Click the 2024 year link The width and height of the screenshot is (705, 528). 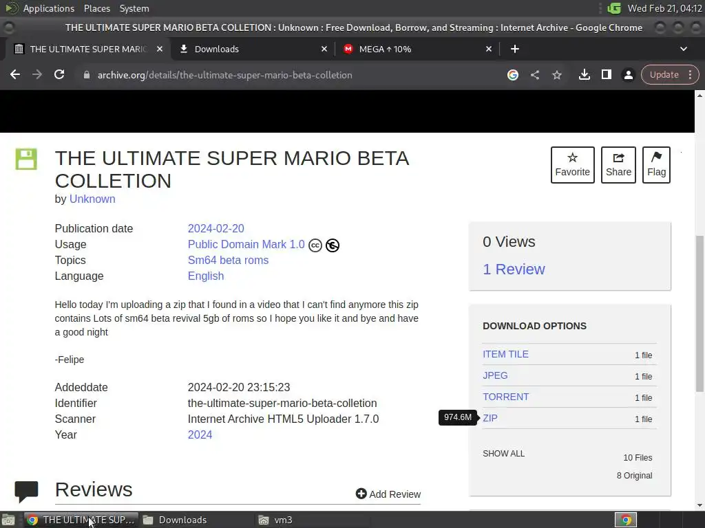200,434
